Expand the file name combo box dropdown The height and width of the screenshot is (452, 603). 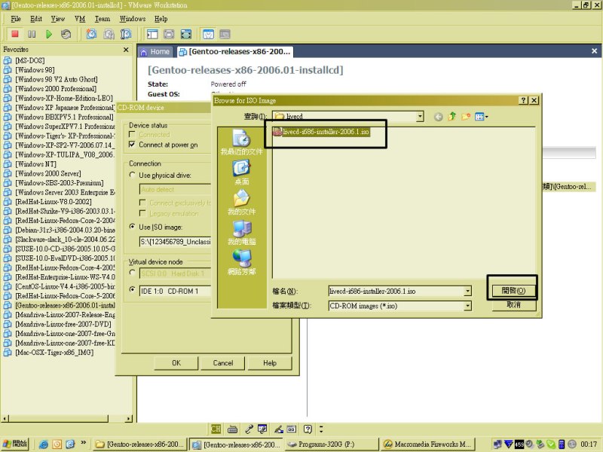pos(467,292)
